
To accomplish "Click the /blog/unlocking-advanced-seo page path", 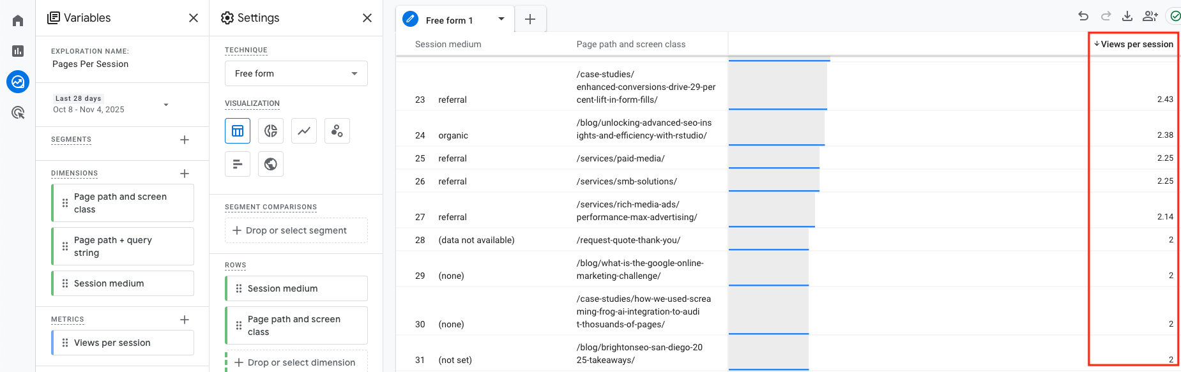I will [644, 129].
